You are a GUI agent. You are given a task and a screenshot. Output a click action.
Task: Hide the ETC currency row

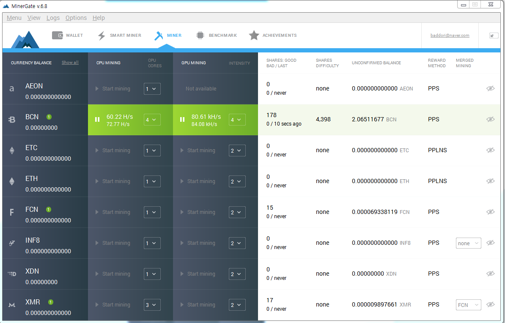[x=491, y=150]
